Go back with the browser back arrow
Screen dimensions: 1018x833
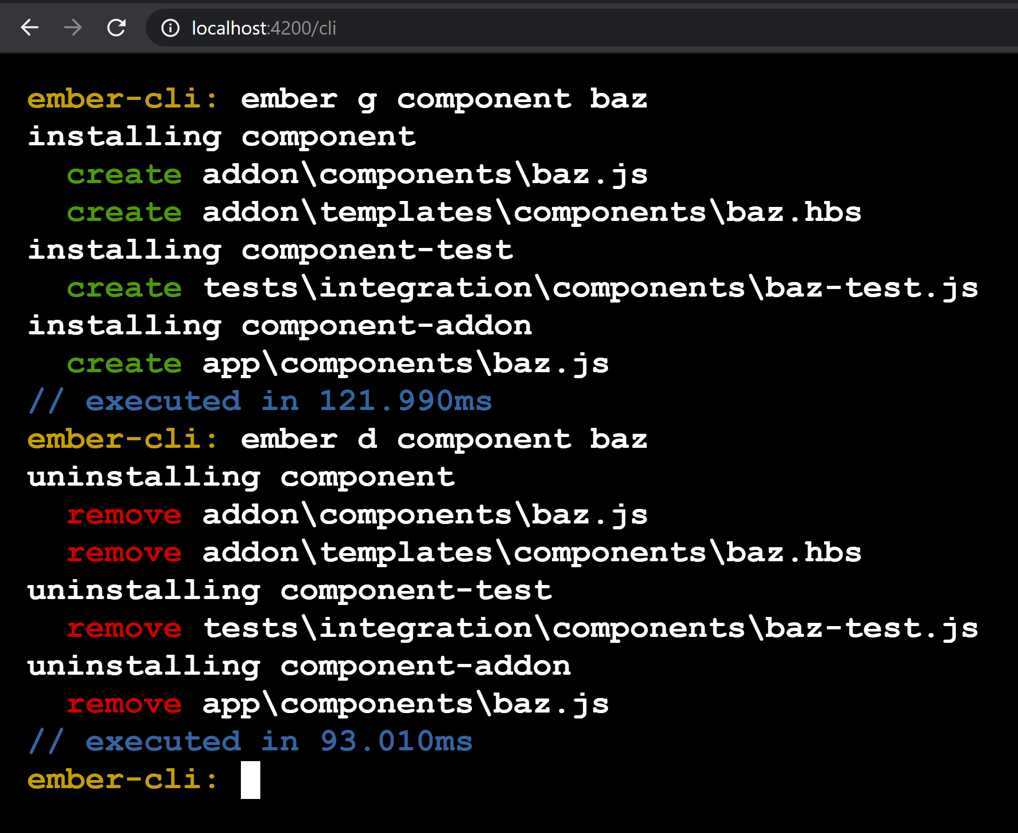[30, 27]
